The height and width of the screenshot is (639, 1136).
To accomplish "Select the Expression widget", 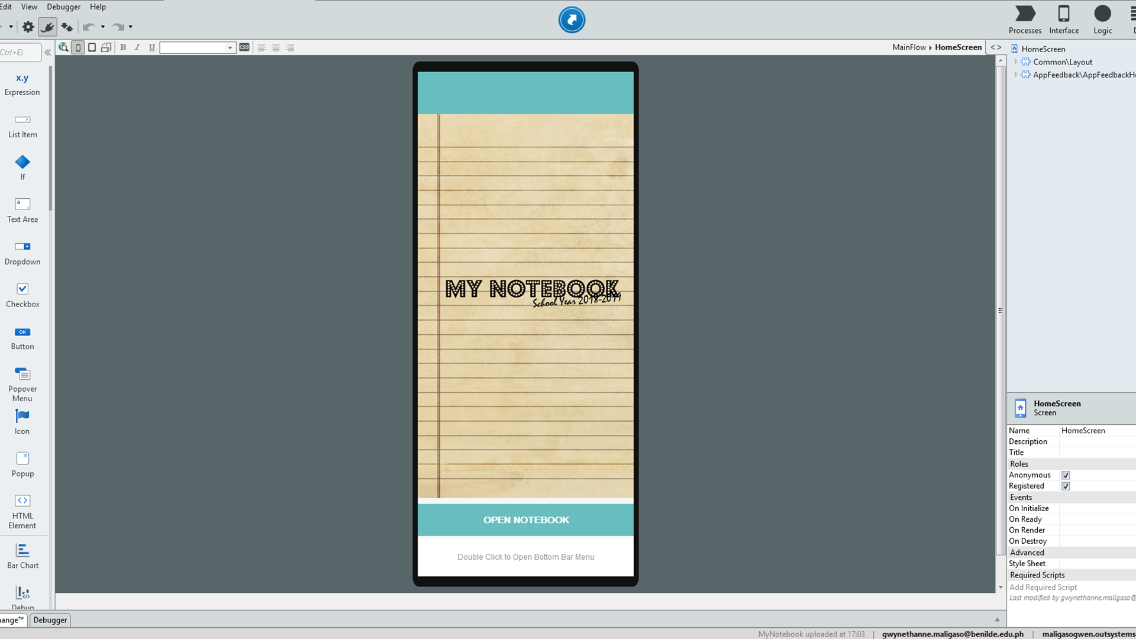I will [22, 84].
